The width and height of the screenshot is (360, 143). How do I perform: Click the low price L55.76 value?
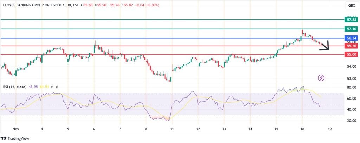114,4
